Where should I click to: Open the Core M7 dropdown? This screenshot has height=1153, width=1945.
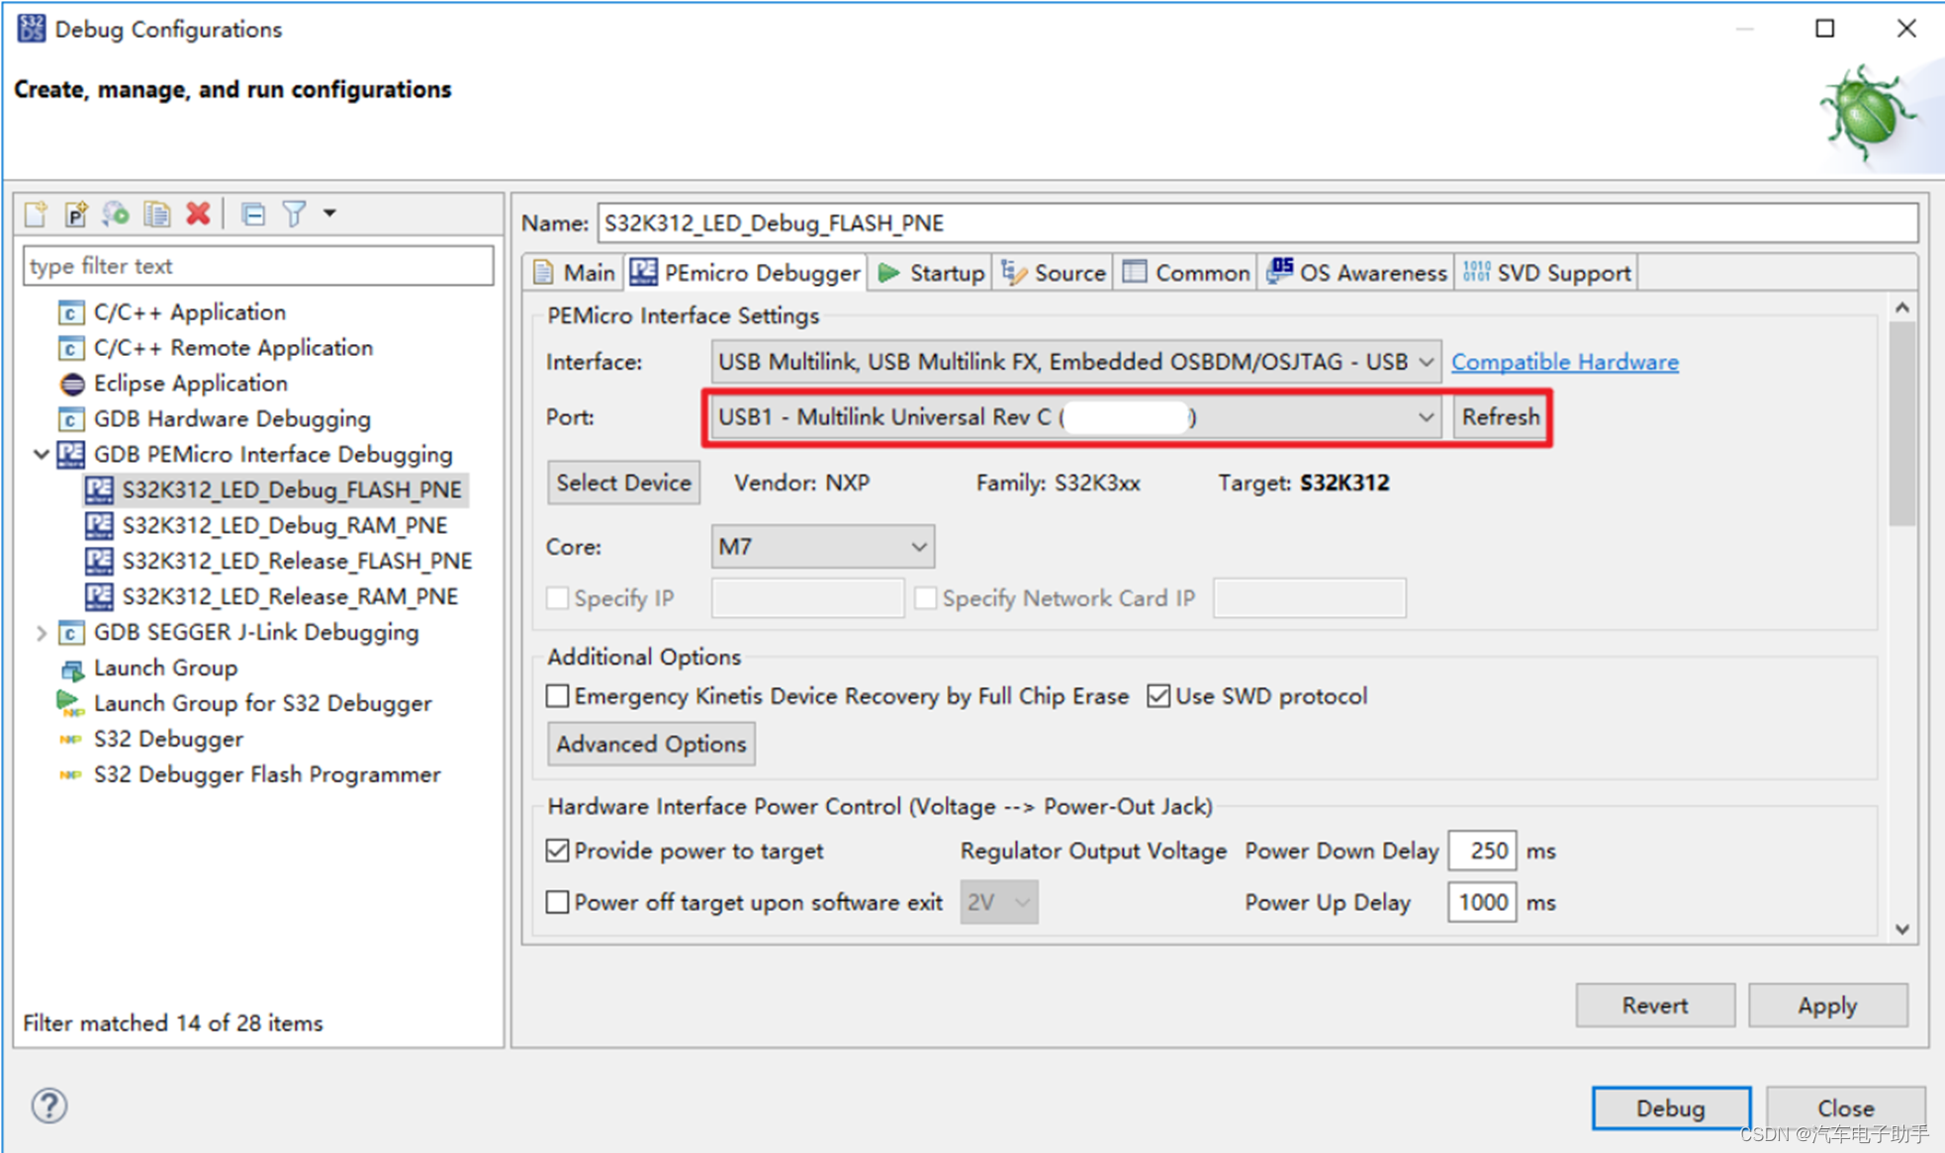click(822, 547)
